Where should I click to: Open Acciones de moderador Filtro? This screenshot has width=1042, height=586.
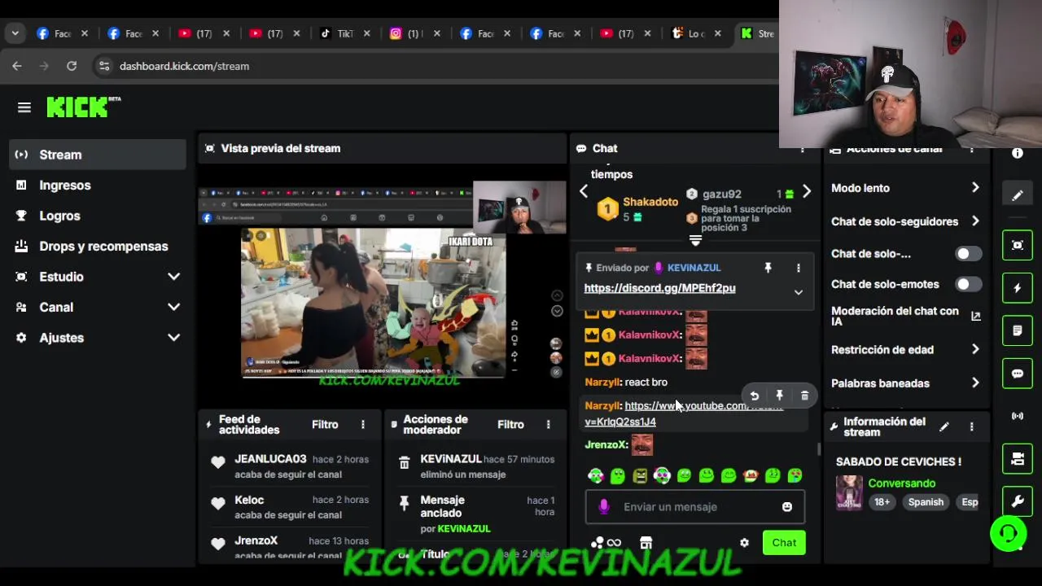[510, 425]
